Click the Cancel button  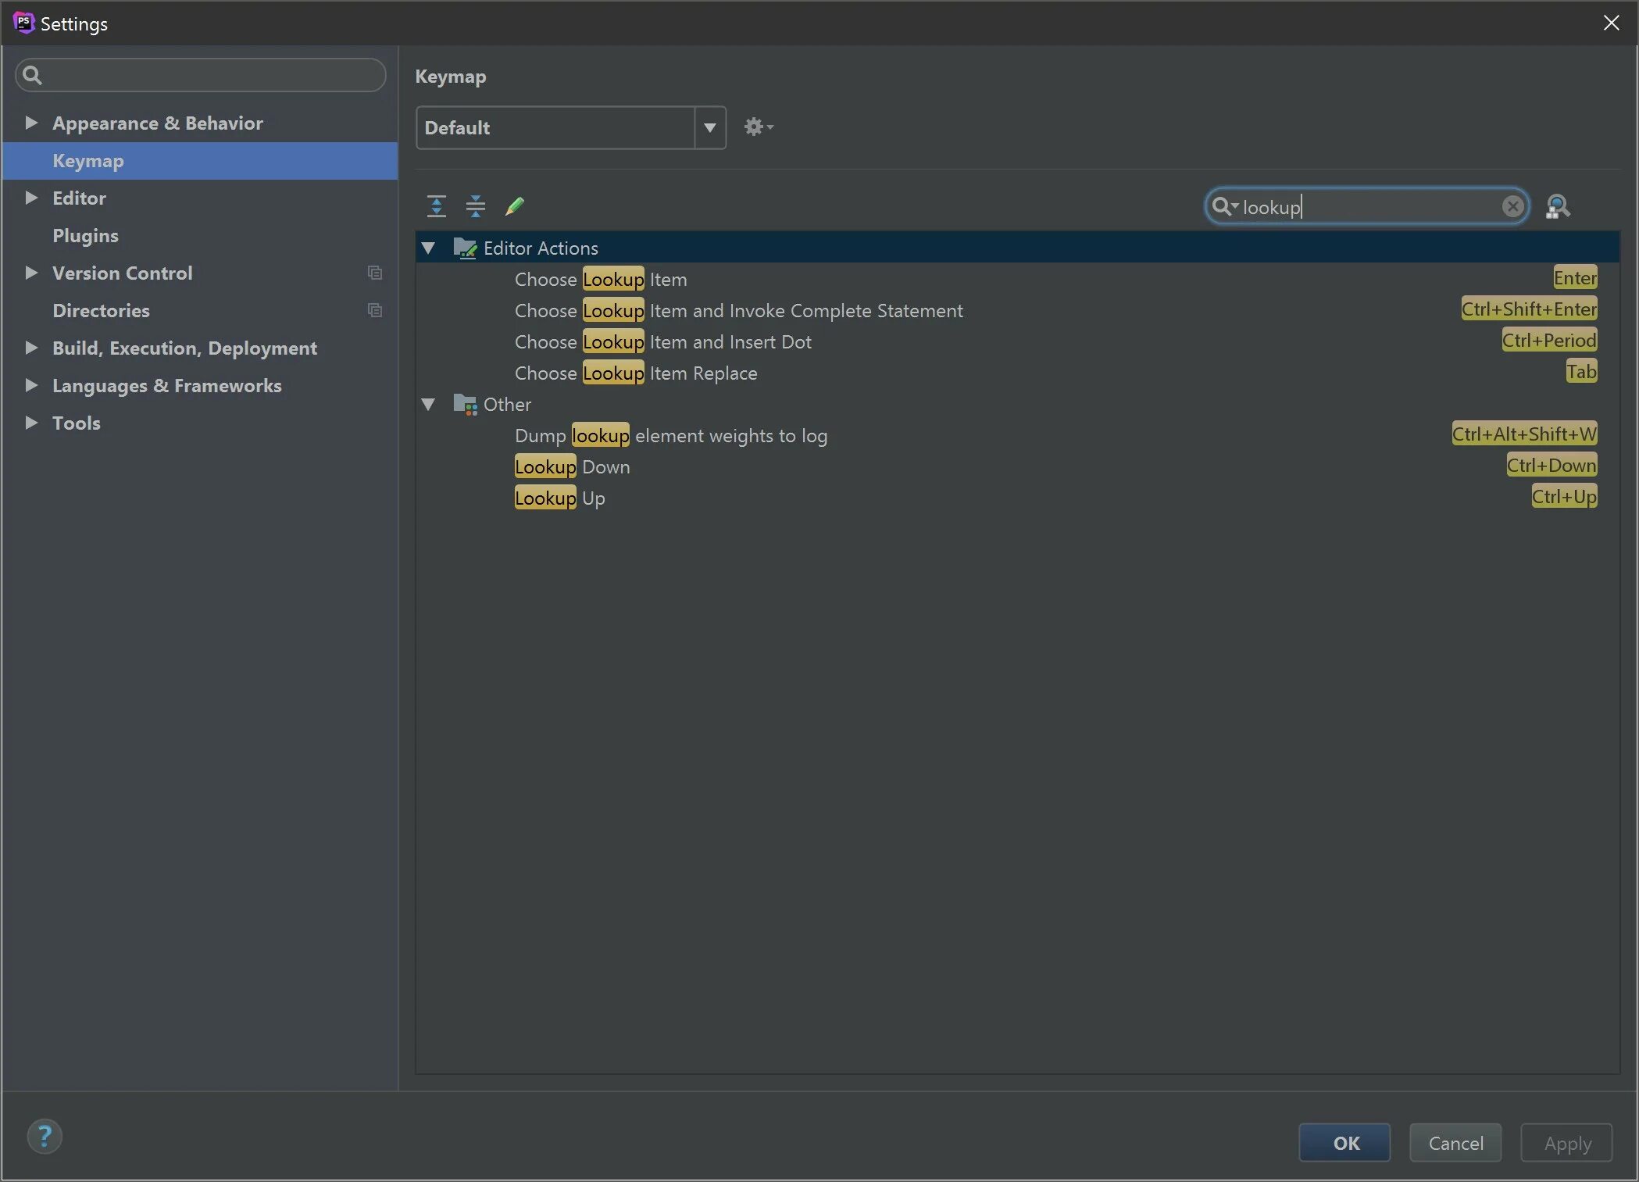tap(1455, 1143)
